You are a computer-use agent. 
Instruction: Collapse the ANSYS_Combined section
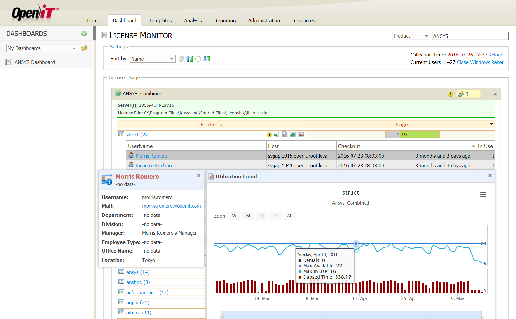pyautogui.click(x=495, y=94)
